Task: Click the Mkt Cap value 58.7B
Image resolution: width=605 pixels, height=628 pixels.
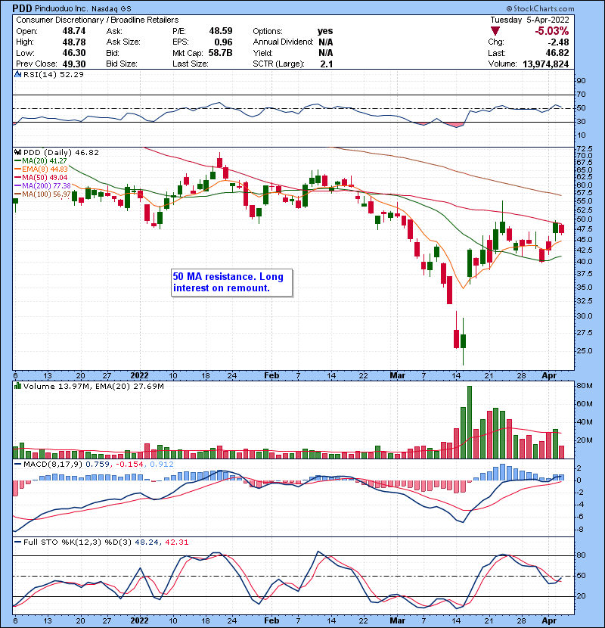Action: point(220,53)
